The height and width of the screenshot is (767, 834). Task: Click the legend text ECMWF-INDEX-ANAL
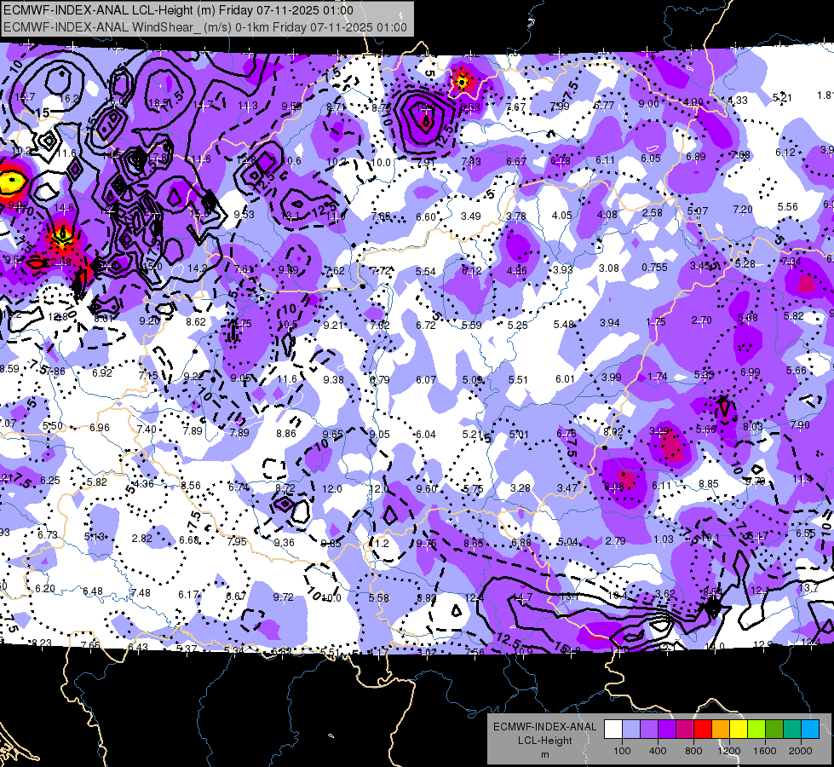(544, 727)
